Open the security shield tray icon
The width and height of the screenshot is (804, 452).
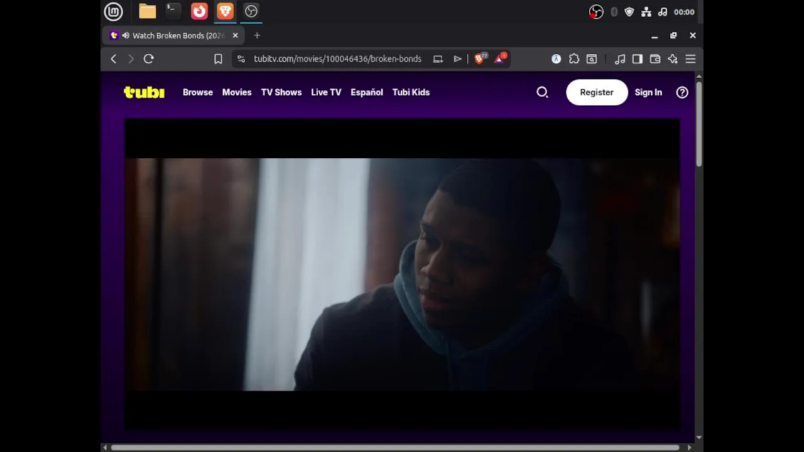coord(629,12)
